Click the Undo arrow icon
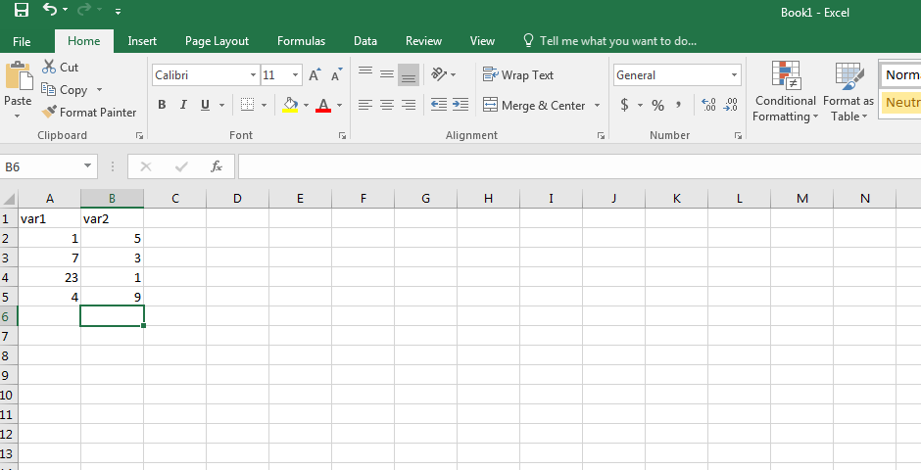Viewport: 921px width, 470px height. point(50,11)
